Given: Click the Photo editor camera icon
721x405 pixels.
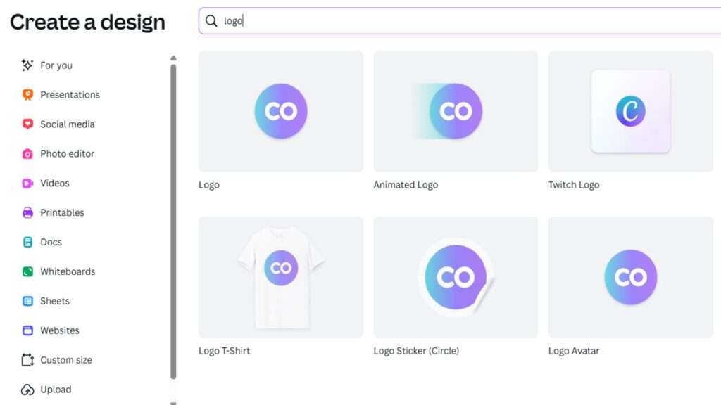Looking at the screenshot, I should pos(27,154).
